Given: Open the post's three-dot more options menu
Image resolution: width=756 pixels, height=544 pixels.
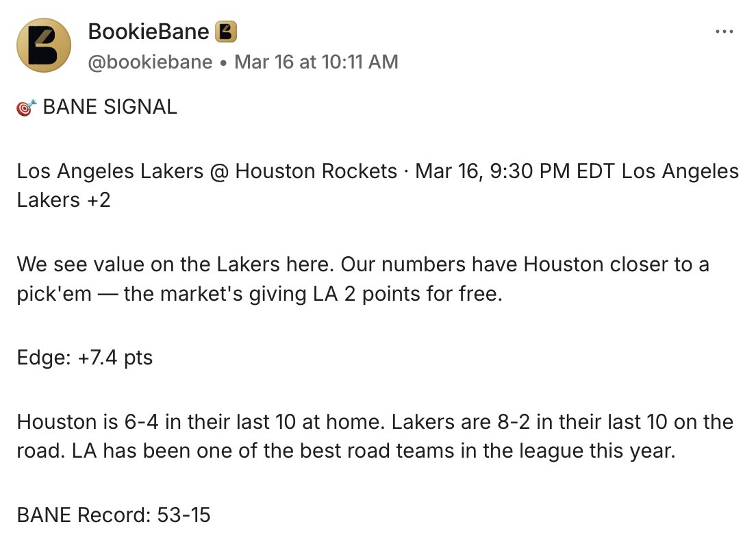Looking at the screenshot, I should (724, 32).
